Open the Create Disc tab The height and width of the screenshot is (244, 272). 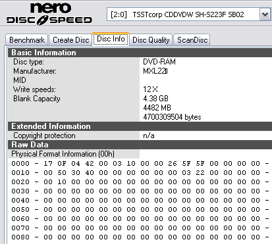[70, 40]
